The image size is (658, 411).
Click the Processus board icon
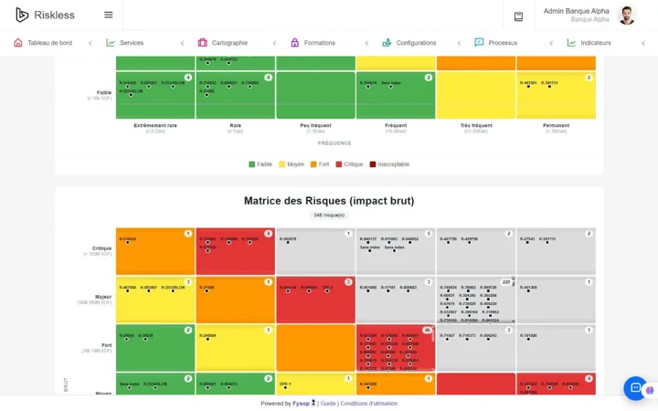479,42
